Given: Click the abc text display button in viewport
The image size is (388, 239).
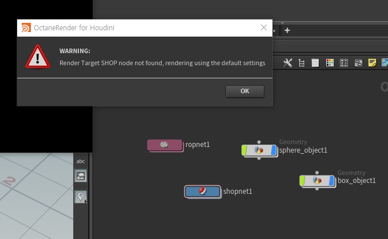Looking at the screenshot, I should pyautogui.click(x=81, y=161).
